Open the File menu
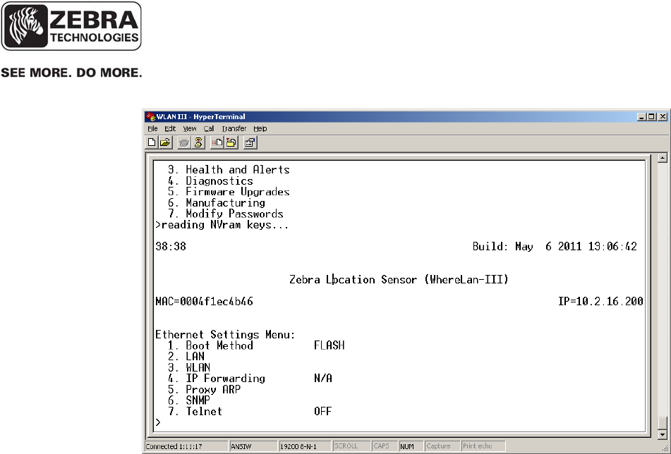The width and height of the screenshot is (671, 454). 153,129
